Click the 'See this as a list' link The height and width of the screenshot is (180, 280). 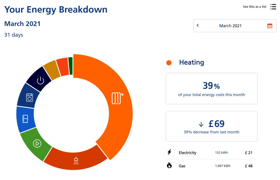point(255,7)
